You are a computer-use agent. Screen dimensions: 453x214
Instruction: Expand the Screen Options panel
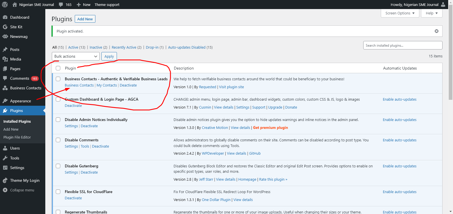(400, 13)
